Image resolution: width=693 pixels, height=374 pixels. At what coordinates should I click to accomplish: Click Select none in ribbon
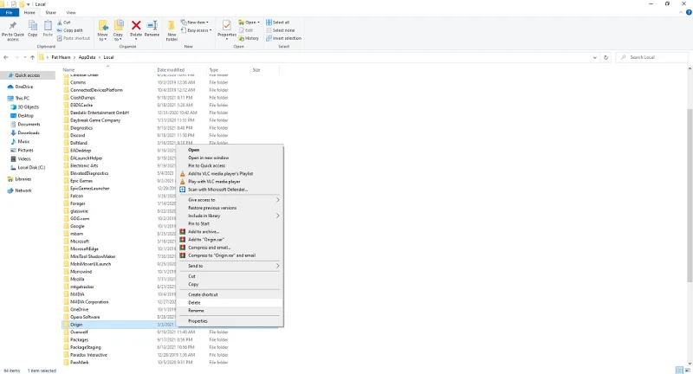[x=280, y=30]
